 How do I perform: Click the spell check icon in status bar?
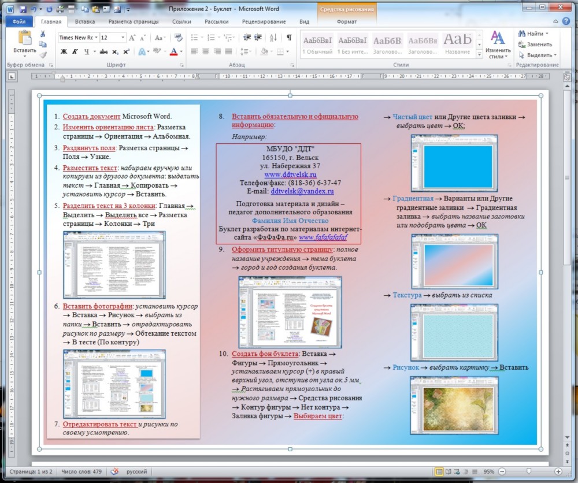point(114,471)
